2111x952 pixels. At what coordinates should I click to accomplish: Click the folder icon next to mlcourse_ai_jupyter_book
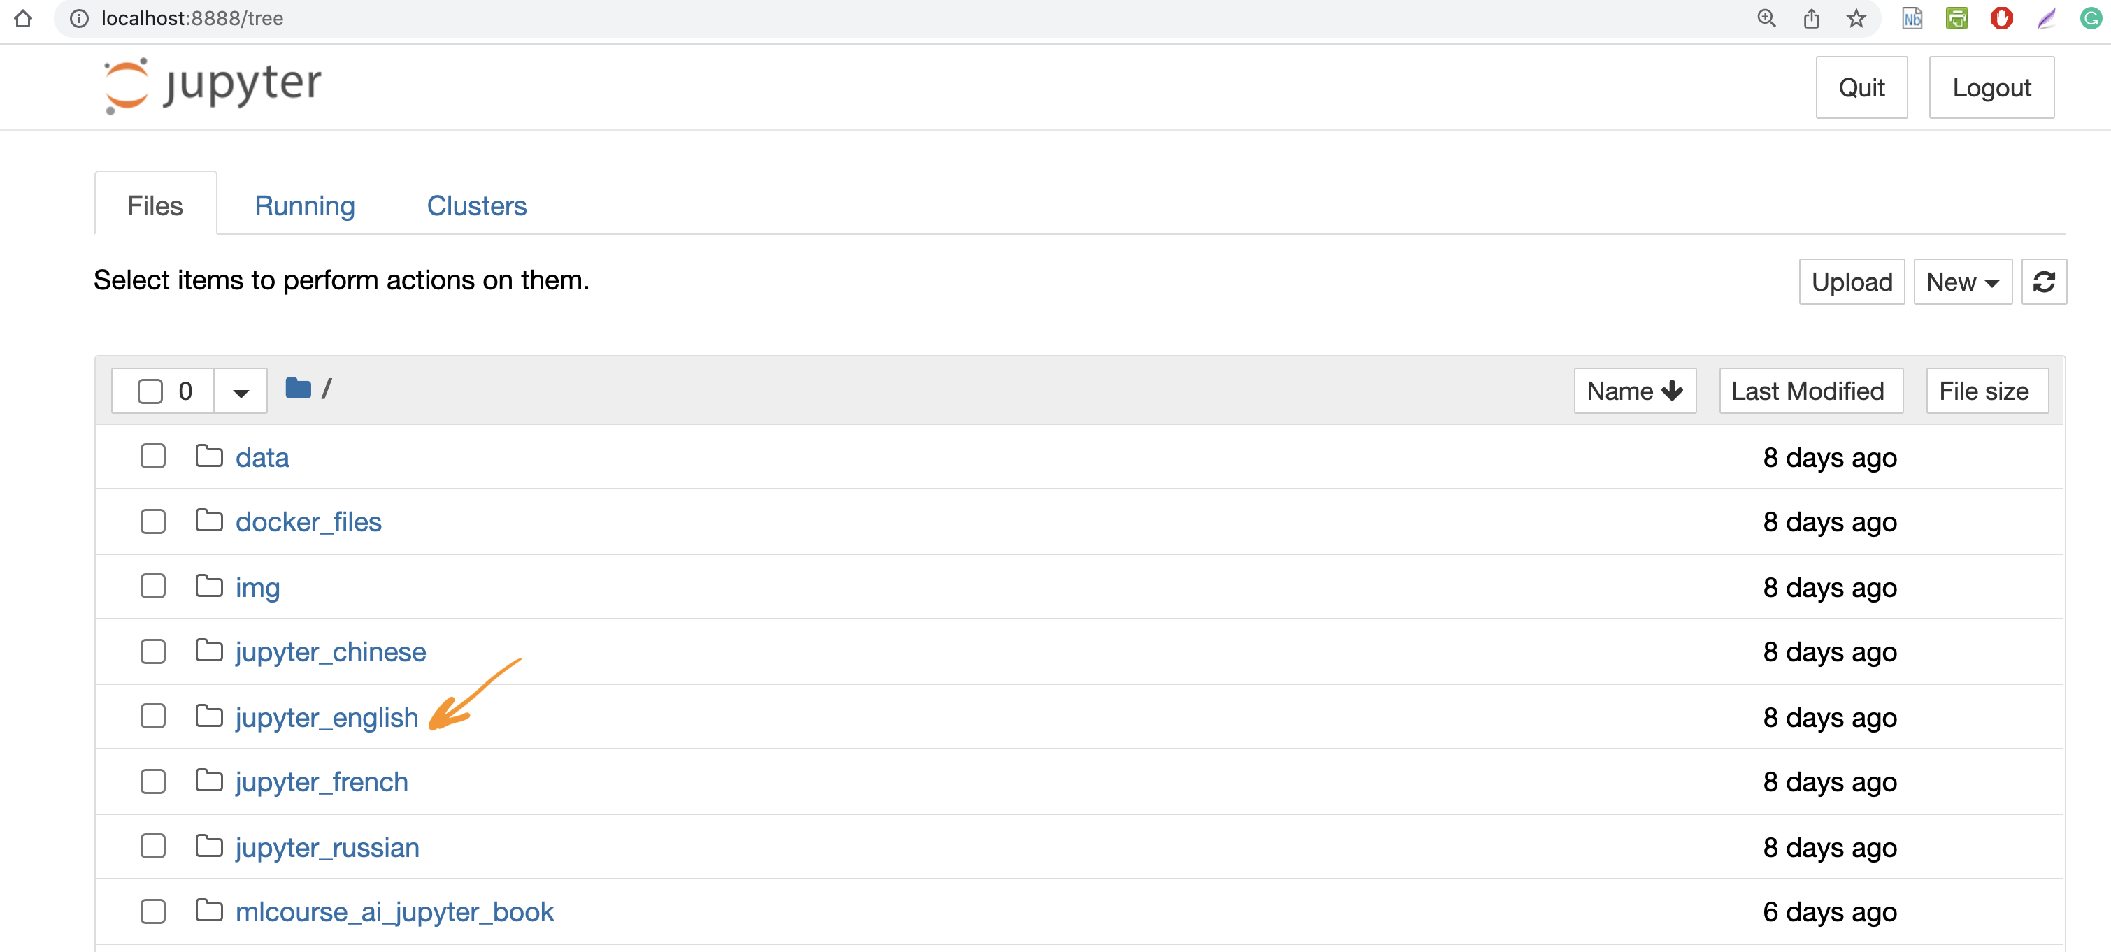208,910
